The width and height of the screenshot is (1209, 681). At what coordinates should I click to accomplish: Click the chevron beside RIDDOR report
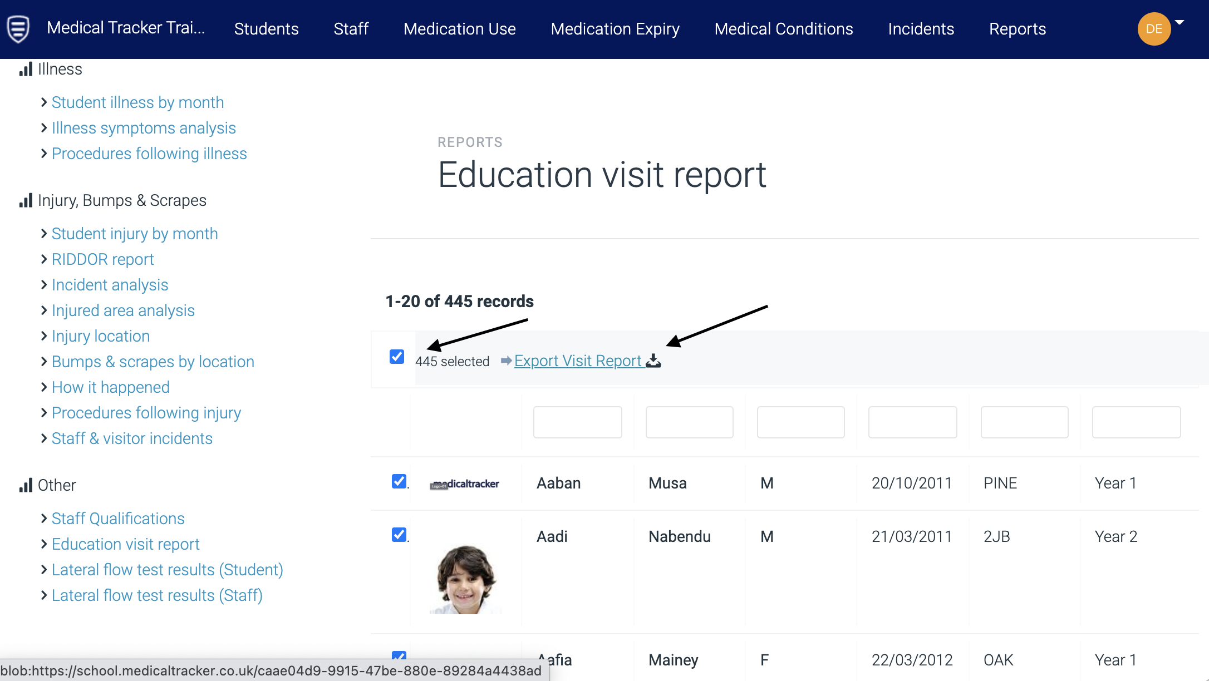pos(44,259)
